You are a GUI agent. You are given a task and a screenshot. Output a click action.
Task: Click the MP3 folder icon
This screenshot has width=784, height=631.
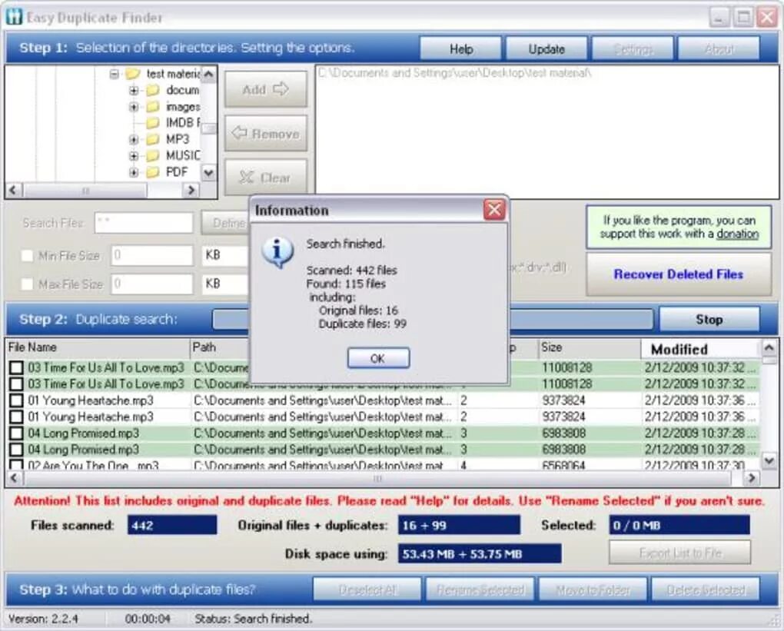(152, 139)
